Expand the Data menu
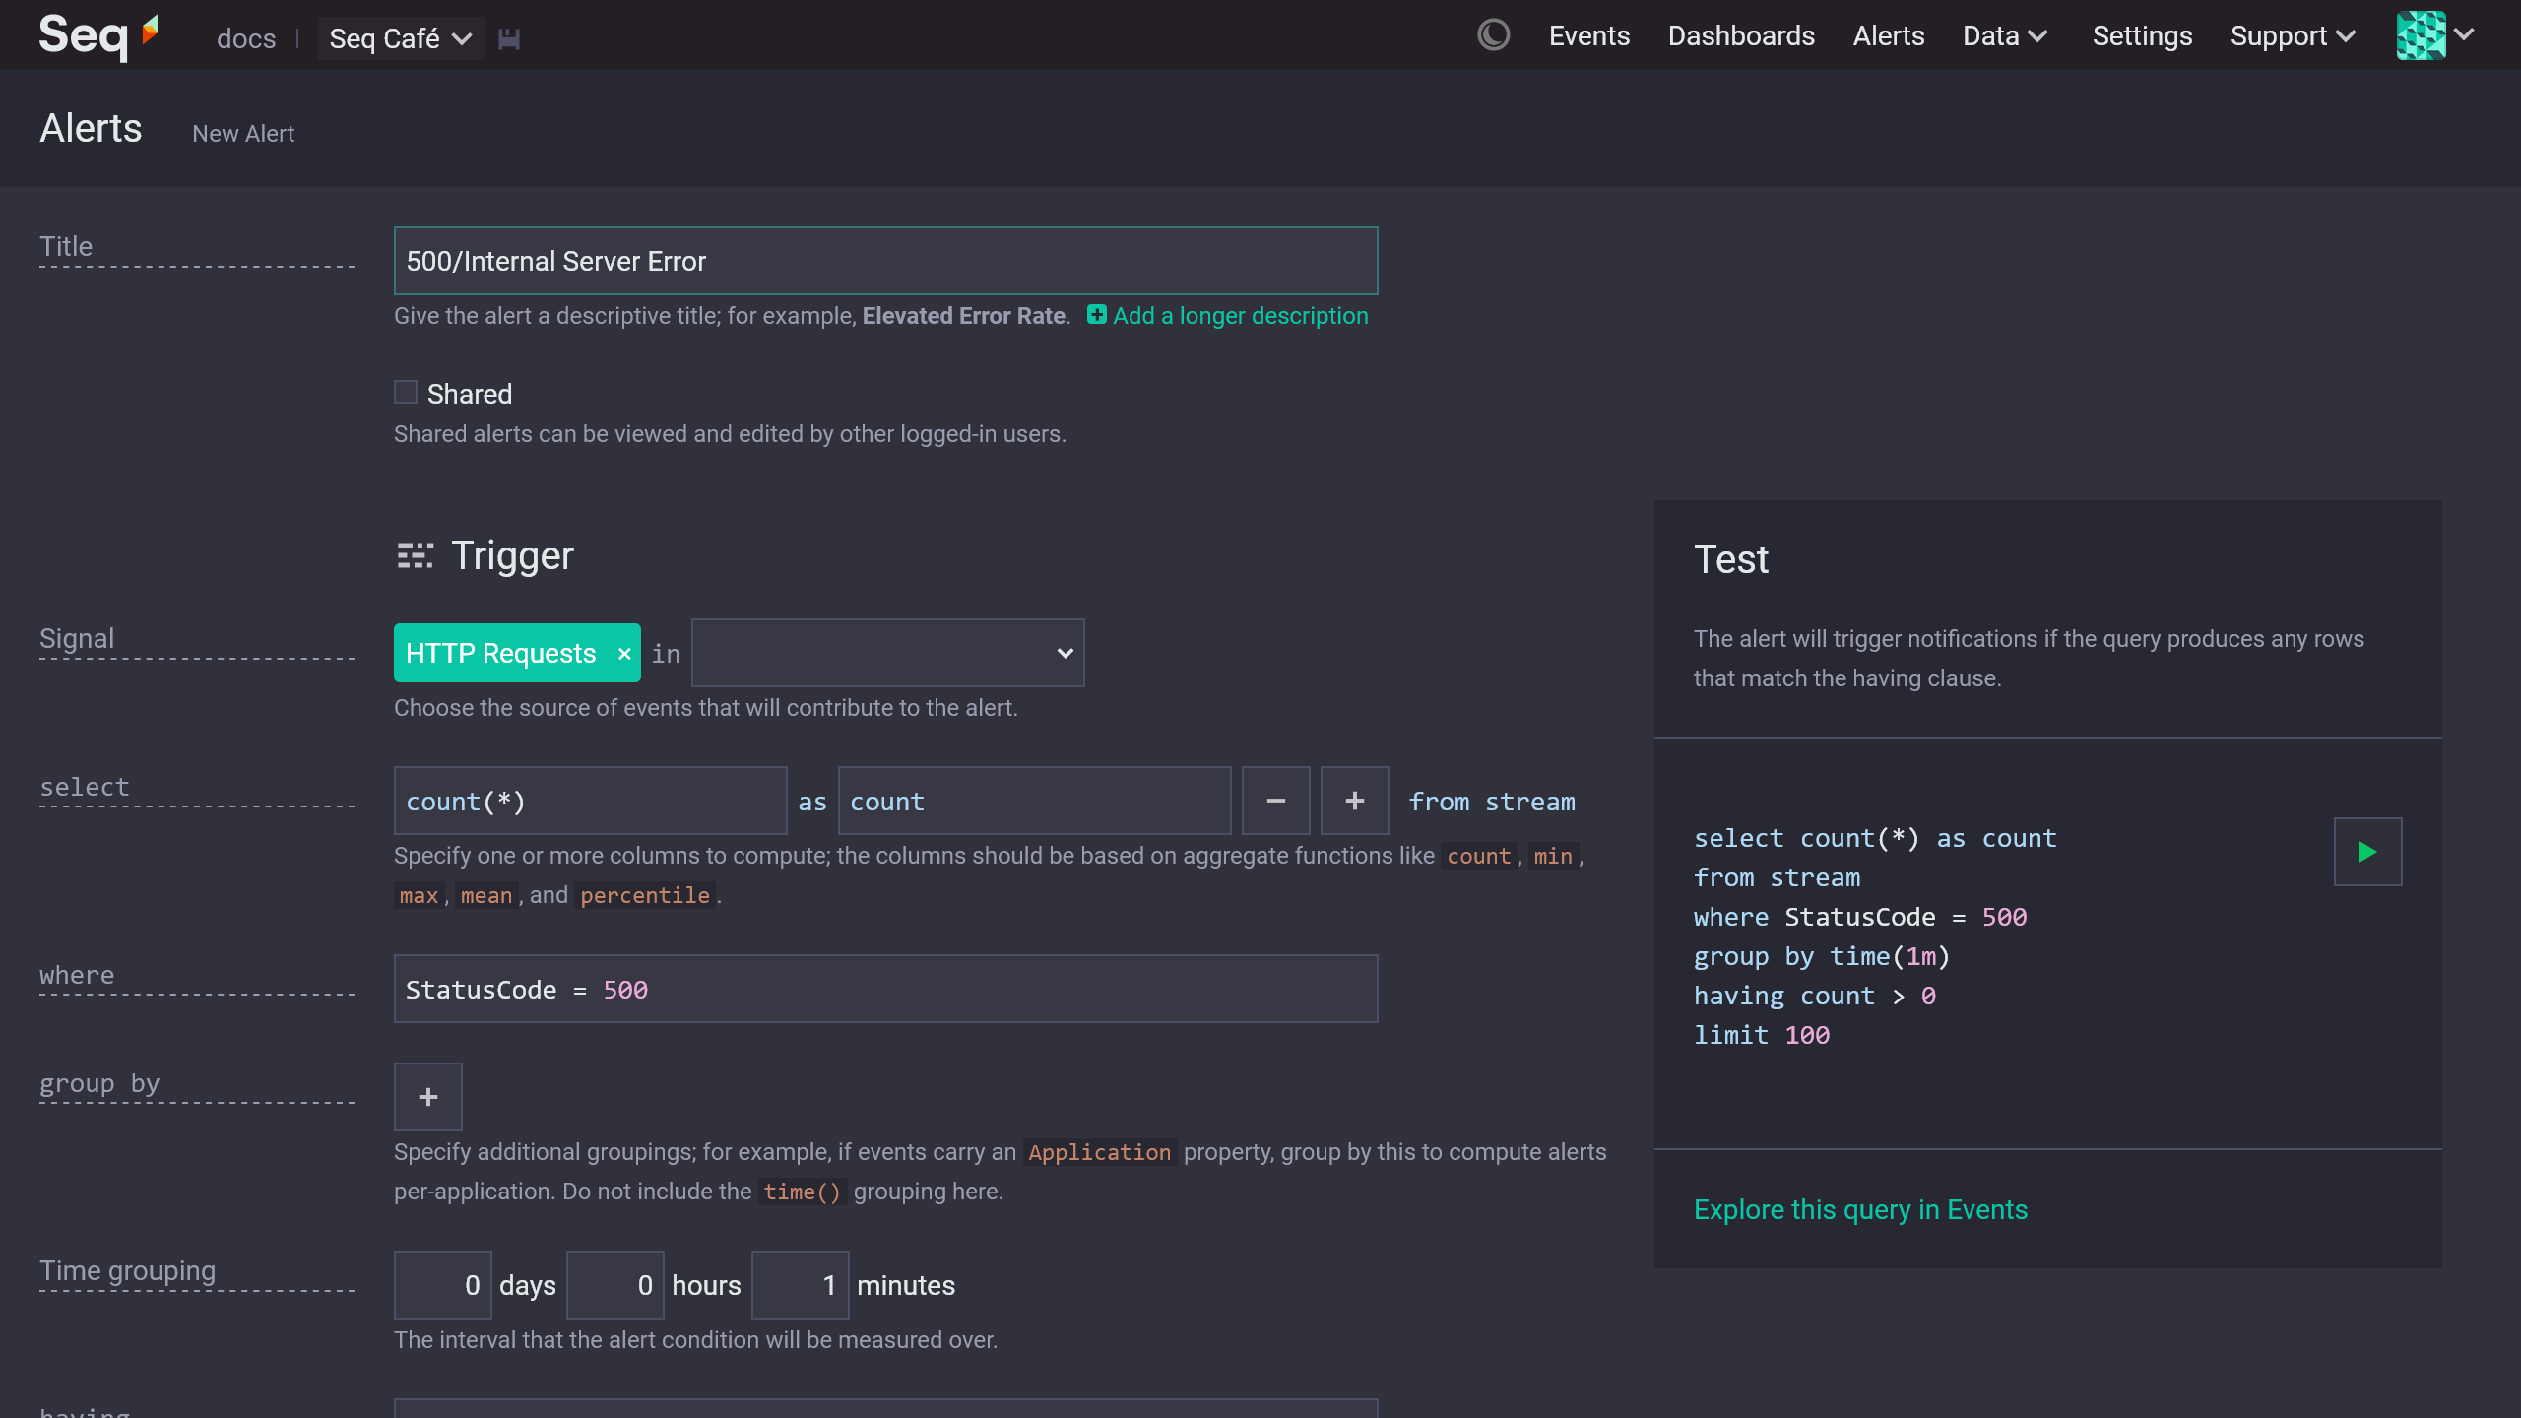Viewport: 2521px width, 1418px height. 2005,36
